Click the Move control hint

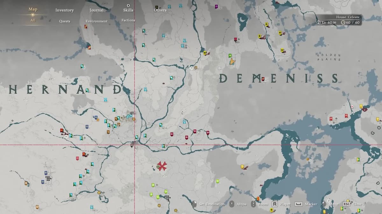tap(334, 204)
